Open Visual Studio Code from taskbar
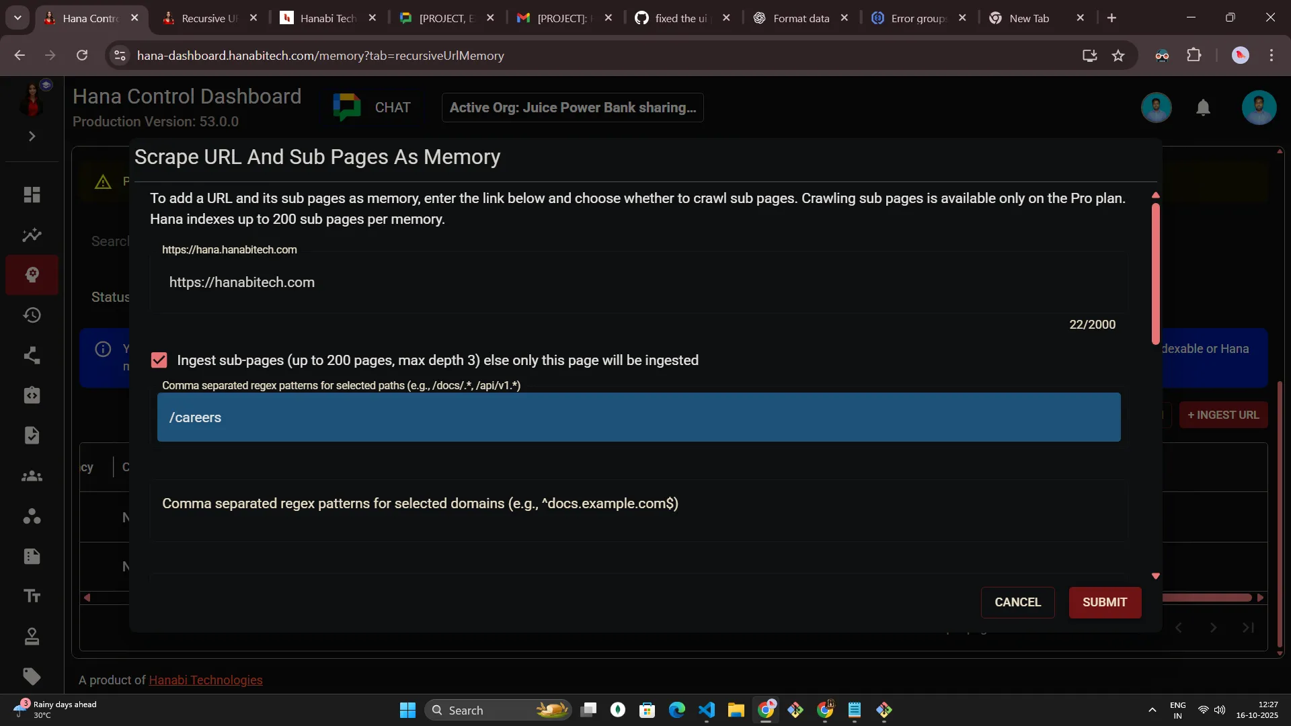This screenshot has height=726, width=1291. click(x=707, y=711)
